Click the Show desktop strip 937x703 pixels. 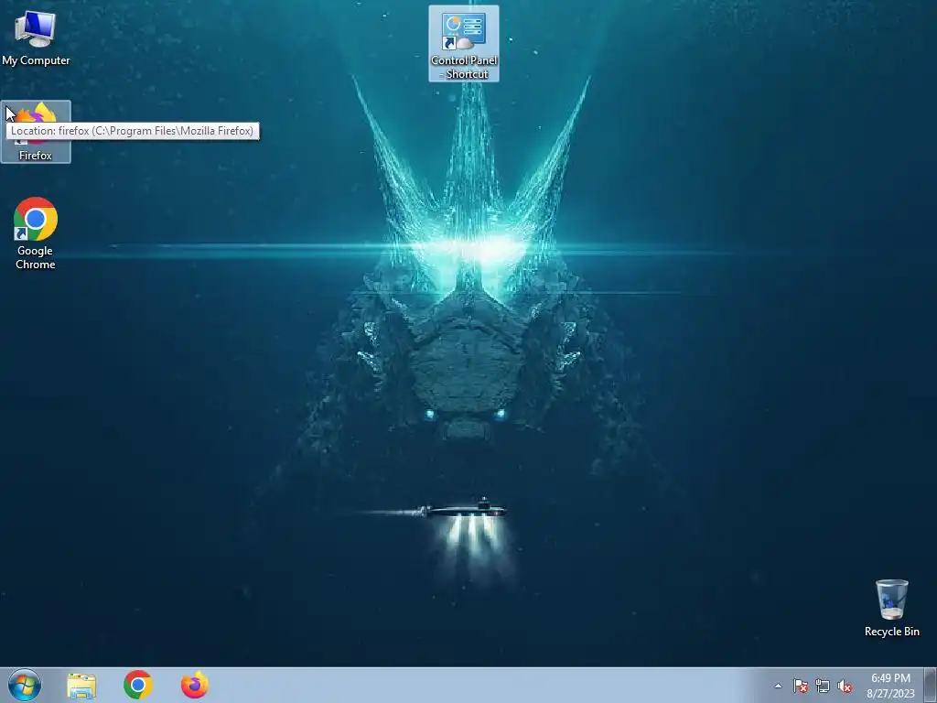[x=930, y=685]
